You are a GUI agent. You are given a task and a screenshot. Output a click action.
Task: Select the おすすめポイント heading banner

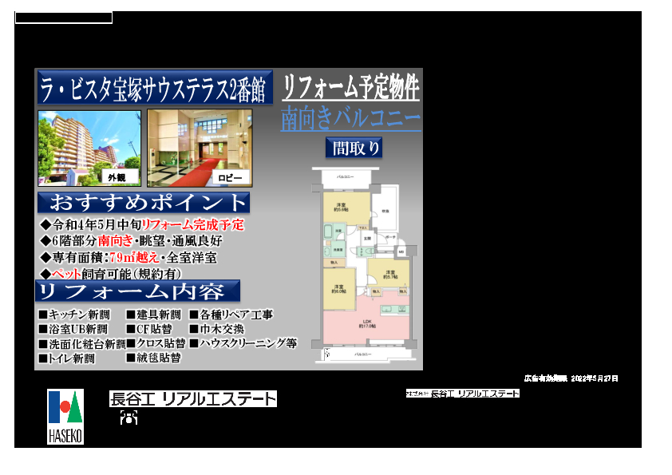click(x=143, y=203)
